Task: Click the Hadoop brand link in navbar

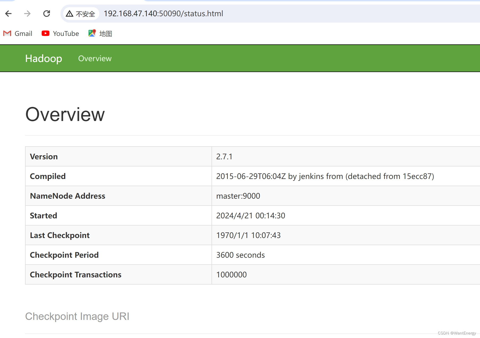Action: point(44,59)
